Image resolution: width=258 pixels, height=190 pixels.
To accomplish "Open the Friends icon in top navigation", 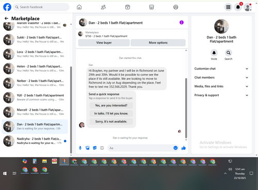I will [x=103, y=7].
